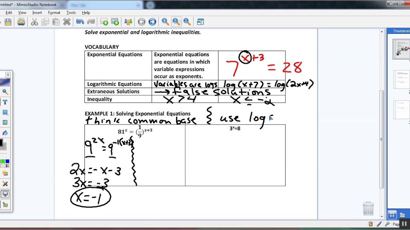Click the 'VOCABULARY' heading
This screenshot has height=230, width=410.
(x=102, y=47)
